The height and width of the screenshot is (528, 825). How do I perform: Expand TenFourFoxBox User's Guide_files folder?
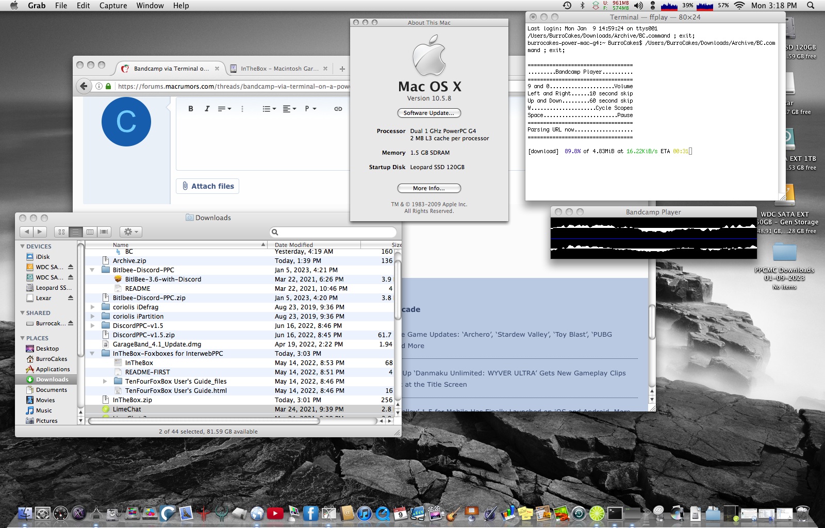105,381
